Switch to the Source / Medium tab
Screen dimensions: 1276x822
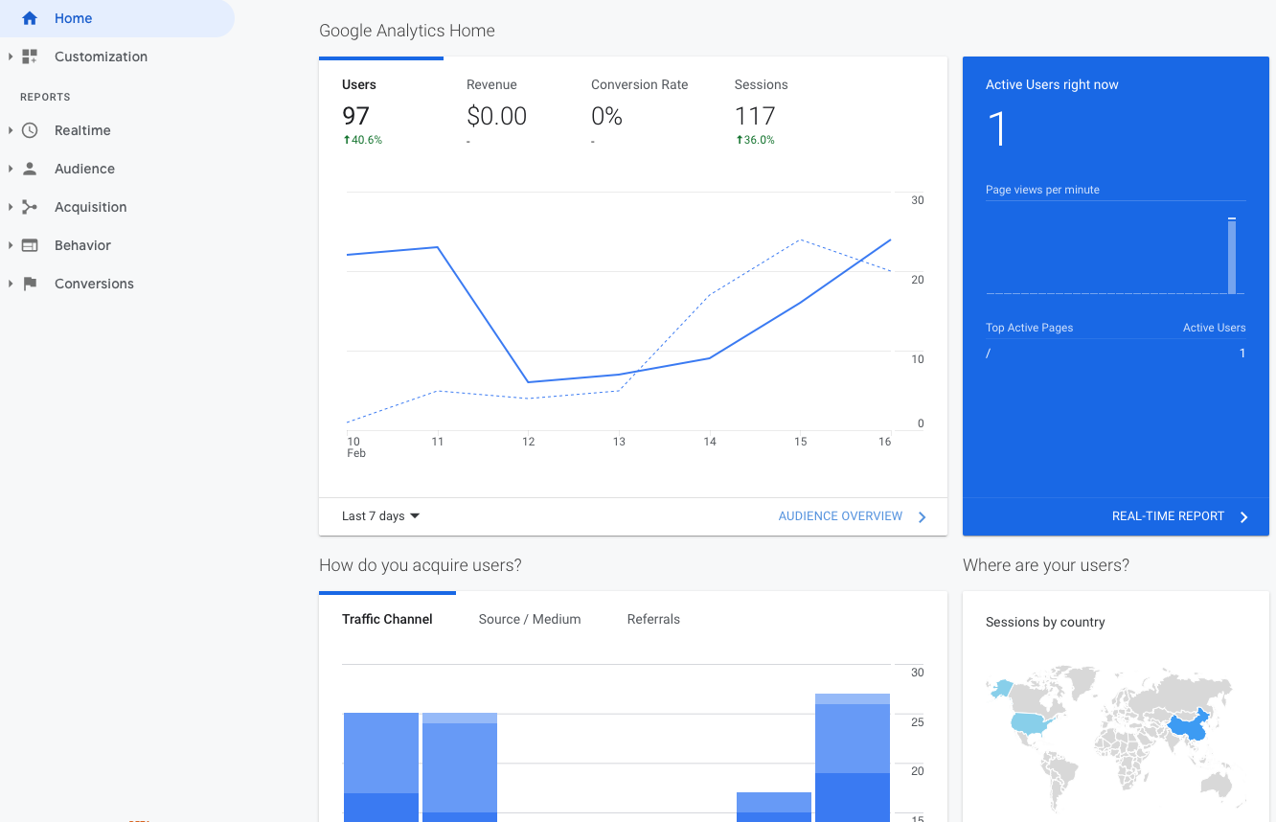(x=529, y=619)
